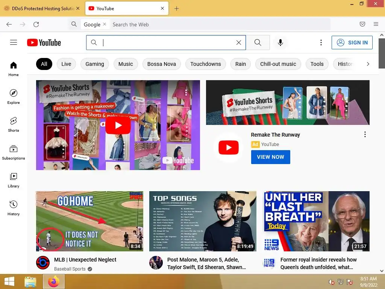This screenshot has width=385, height=289.
Task: Select the Live filter chip
Action: point(66,64)
